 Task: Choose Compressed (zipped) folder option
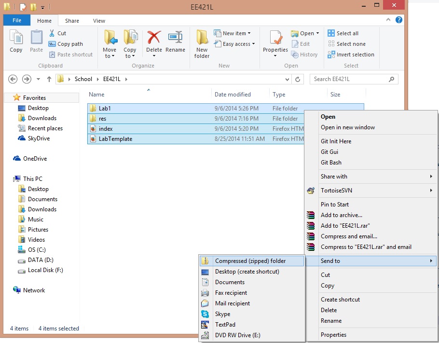pyautogui.click(x=250, y=261)
